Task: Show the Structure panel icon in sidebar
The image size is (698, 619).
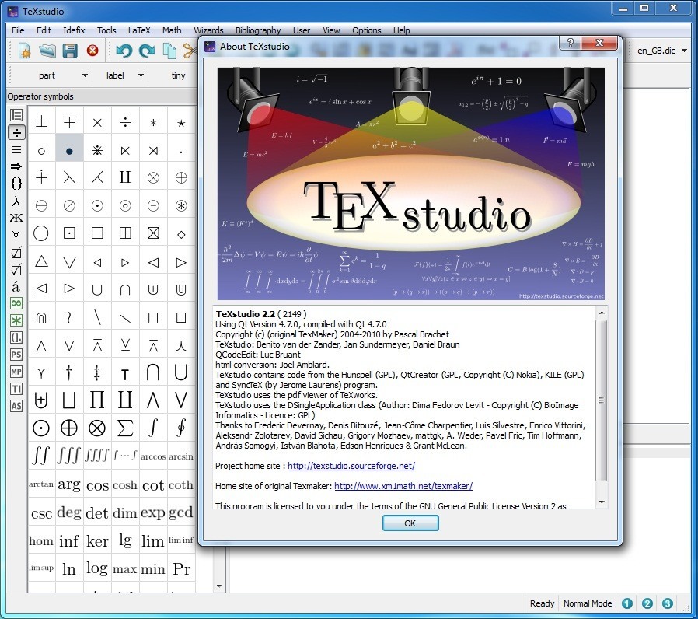Action: point(16,115)
